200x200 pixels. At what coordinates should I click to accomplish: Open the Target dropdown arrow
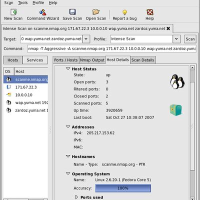[86, 39]
